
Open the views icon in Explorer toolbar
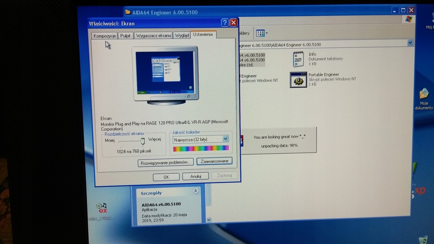point(262,33)
